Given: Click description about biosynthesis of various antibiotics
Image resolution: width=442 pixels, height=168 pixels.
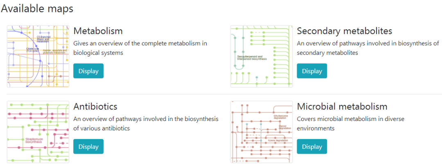Looking at the screenshot, I should click(x=145, y=123).
